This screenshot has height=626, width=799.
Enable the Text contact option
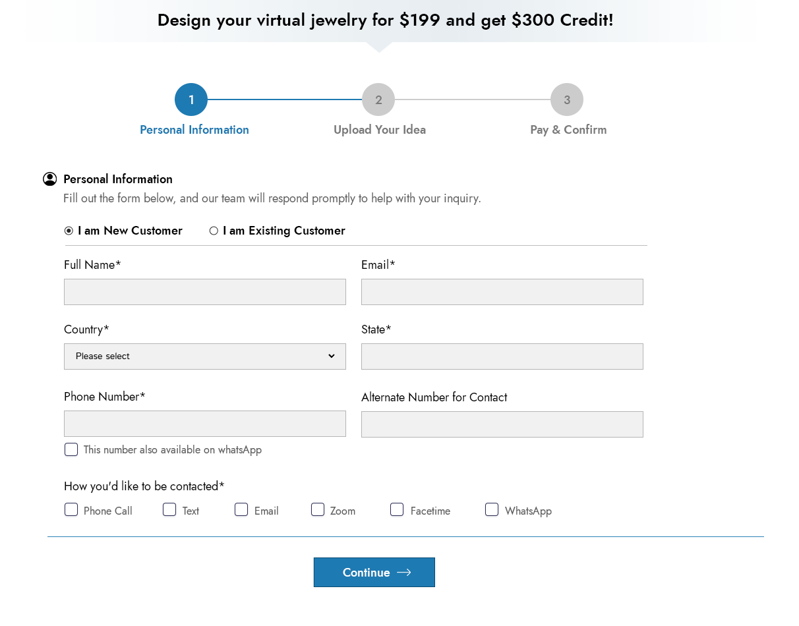pyautogui.click(x=169, y=509)
